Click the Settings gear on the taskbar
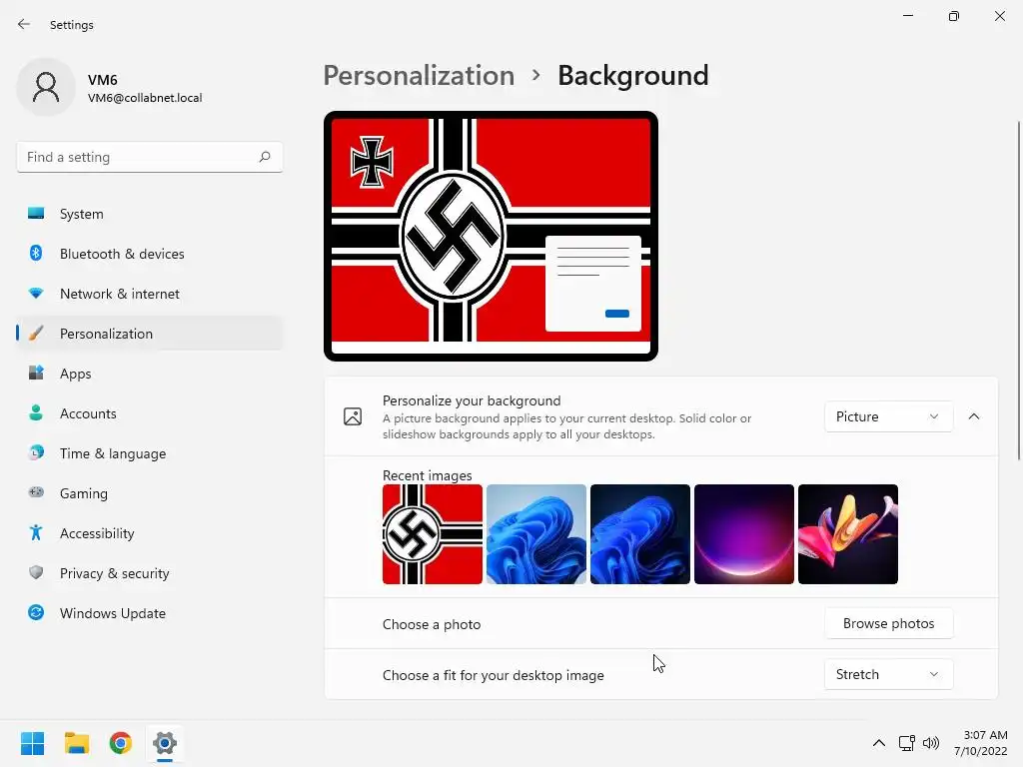 point(165,743)
